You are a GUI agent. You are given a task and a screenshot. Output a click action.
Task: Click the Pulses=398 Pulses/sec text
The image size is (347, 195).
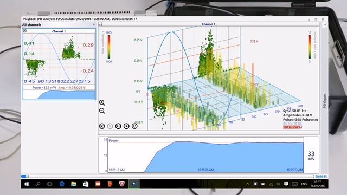coord(300,120)
